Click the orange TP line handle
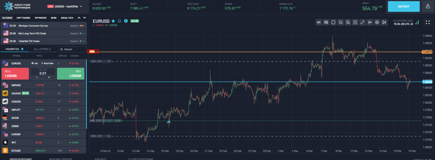435x160 pixels. pyautogui.click(x=93, y=52)
